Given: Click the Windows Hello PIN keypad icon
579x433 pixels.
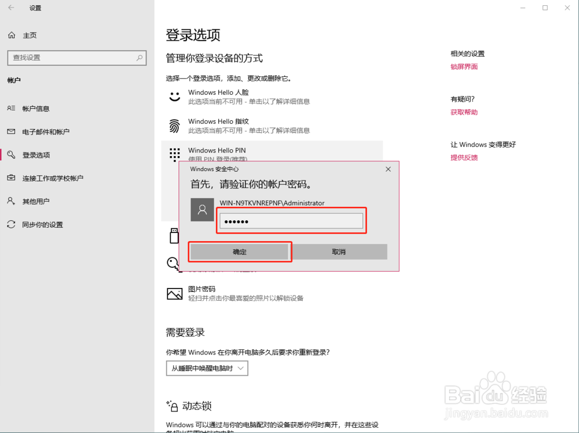Looking at the screenshot, I should [175, 154].
